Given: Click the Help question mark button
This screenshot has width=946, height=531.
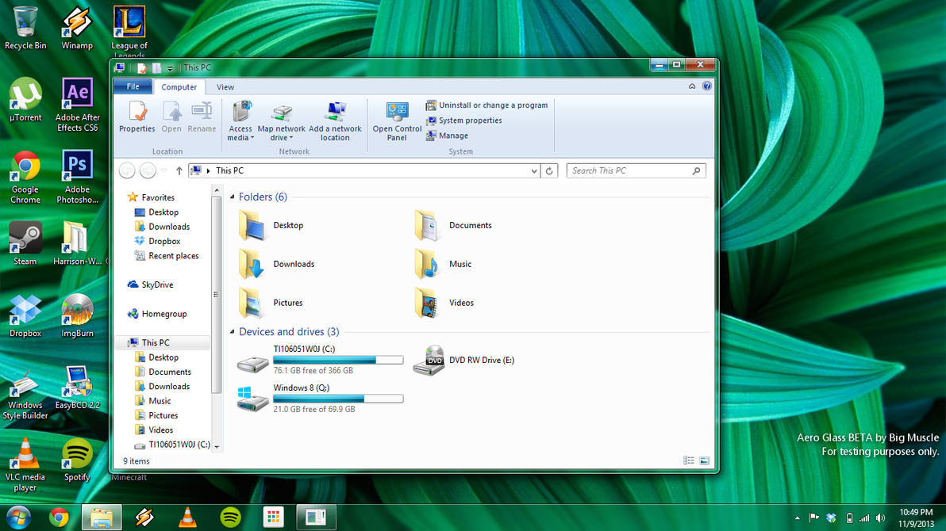Looking at the screenshot, I should (x=706, y=86).
